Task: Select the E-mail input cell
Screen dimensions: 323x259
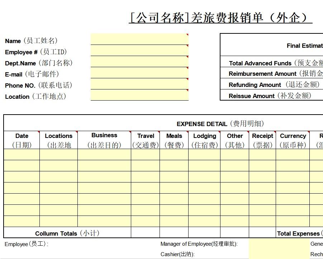Action: point(139,73)
